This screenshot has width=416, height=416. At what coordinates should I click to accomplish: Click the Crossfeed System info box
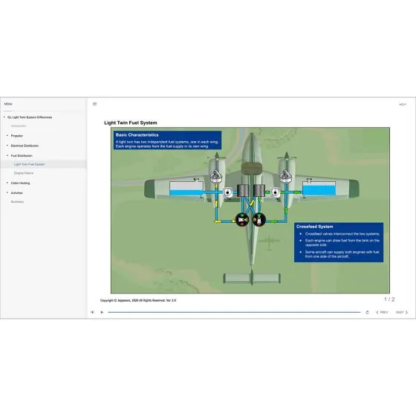point(339,242)
